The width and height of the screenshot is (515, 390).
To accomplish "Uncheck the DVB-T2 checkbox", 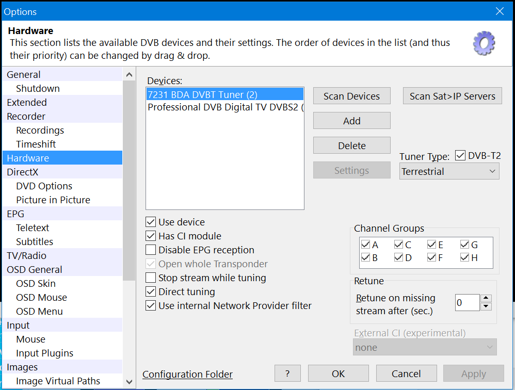I will [461, 156].
